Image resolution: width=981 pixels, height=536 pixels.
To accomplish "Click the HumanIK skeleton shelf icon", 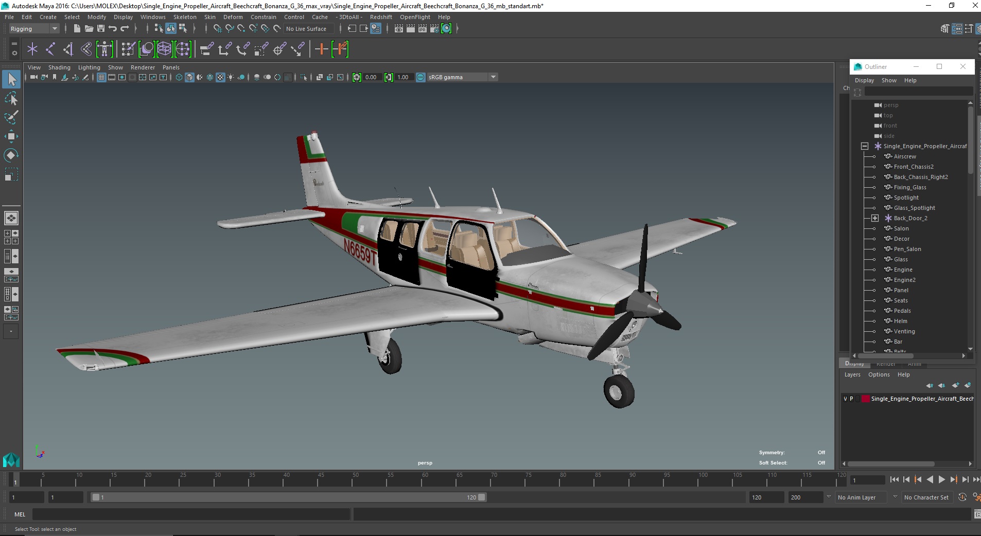I will click(104, 49).
